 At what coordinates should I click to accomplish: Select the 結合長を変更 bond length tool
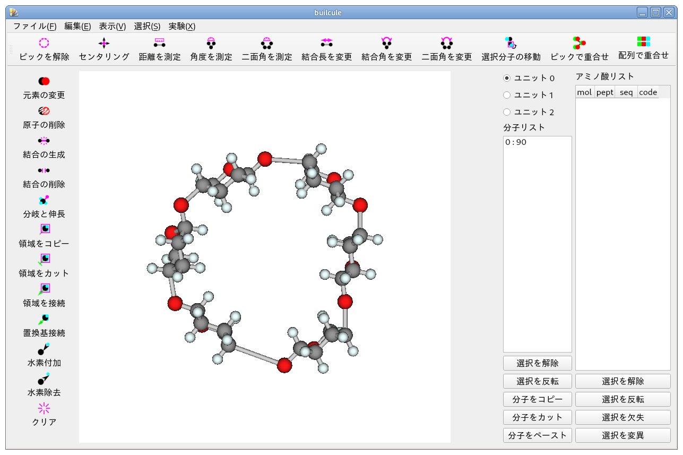tap(326, 44)
